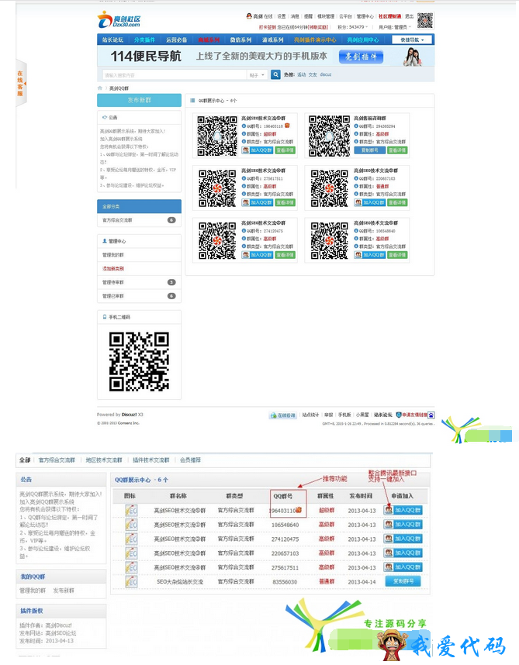Expand the 积分: 543479 dropdown
Image resolution: width=519 pixels, height=665 pixels.
(353, 26)
